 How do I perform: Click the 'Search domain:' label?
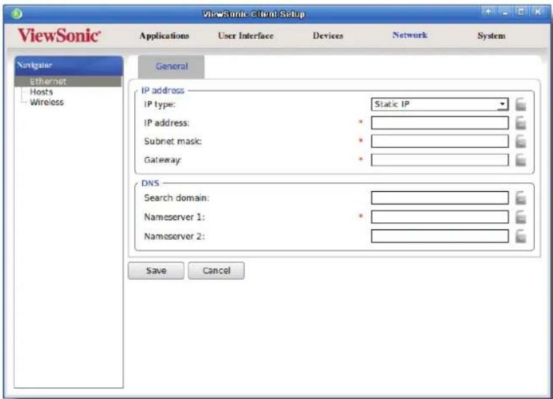point(176,198)
